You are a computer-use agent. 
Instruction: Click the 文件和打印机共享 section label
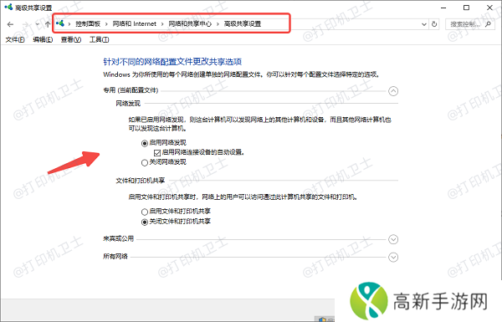coord(141,181)
